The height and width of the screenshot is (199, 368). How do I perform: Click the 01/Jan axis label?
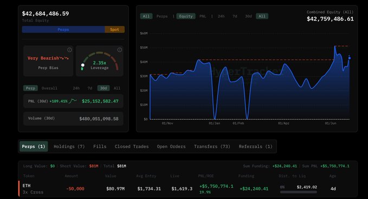215,123
